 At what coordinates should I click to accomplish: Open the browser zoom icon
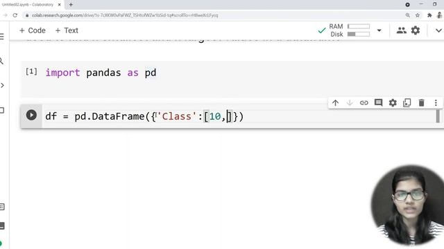coord(407,15)
